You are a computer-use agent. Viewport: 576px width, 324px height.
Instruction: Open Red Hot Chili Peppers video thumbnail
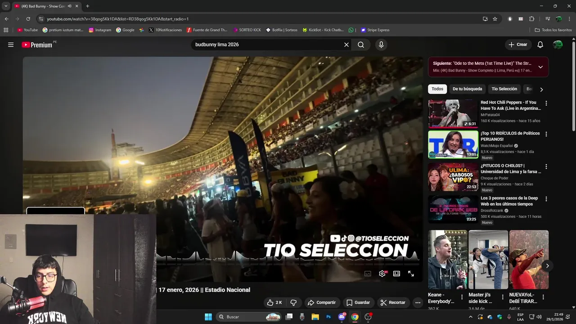click(x=453, y=113)
